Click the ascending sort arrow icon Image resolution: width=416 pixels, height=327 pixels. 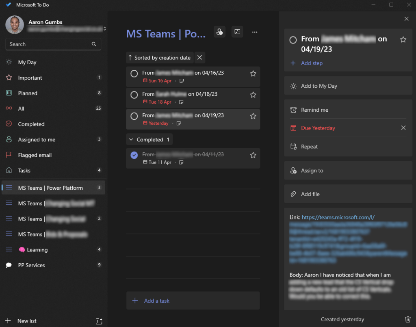tap(130, 58)
